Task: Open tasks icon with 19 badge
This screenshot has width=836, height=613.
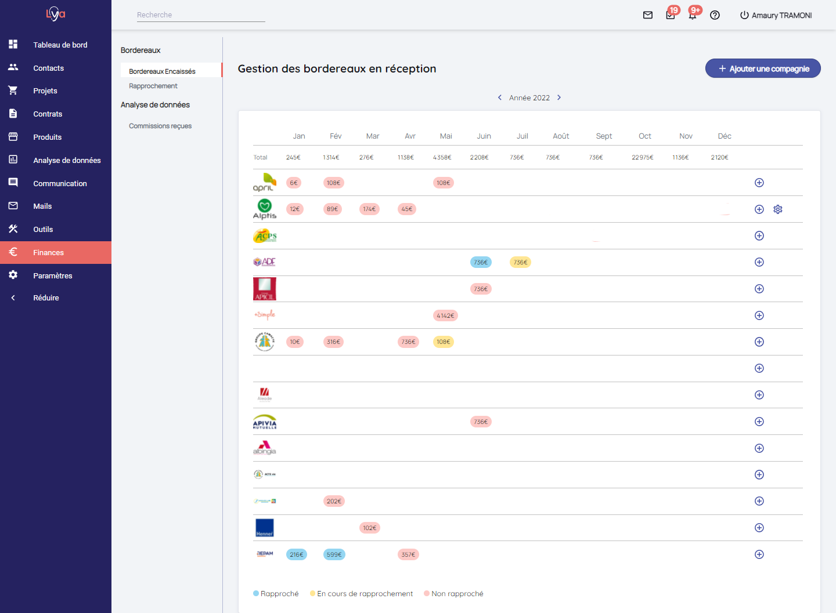Action: (x=671, y=15)
